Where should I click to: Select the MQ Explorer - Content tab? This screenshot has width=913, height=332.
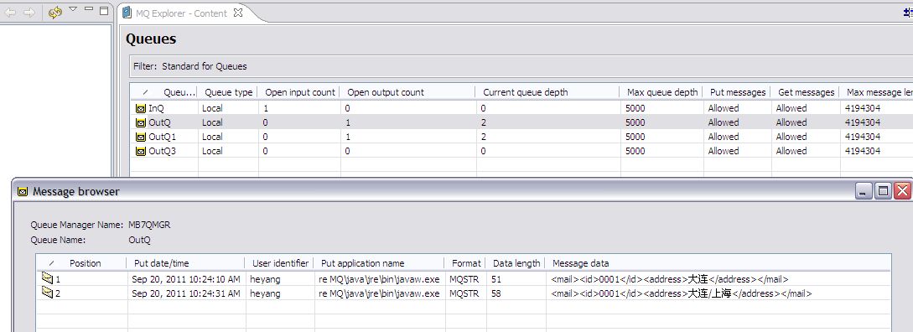point(181,13)
